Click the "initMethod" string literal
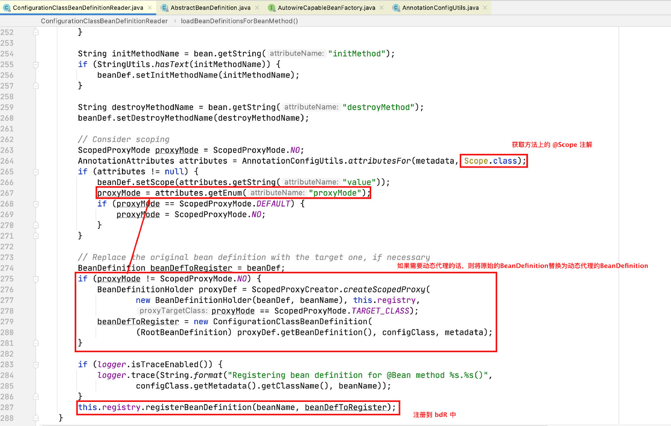 point(357,54)
